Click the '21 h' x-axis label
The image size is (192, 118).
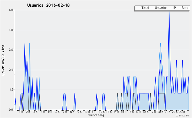(x=167, y=112)
